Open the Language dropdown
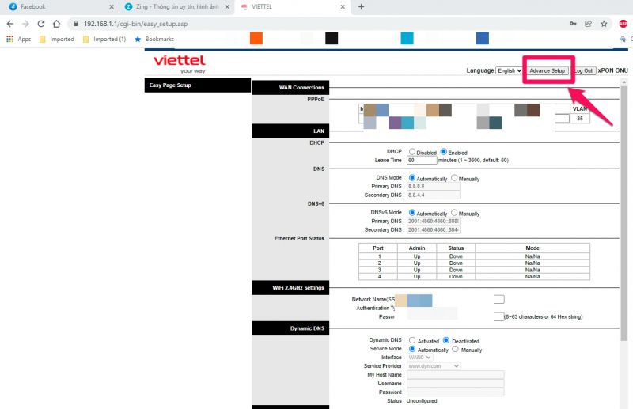This screenshot has width=633, height=409. [509, 70]
